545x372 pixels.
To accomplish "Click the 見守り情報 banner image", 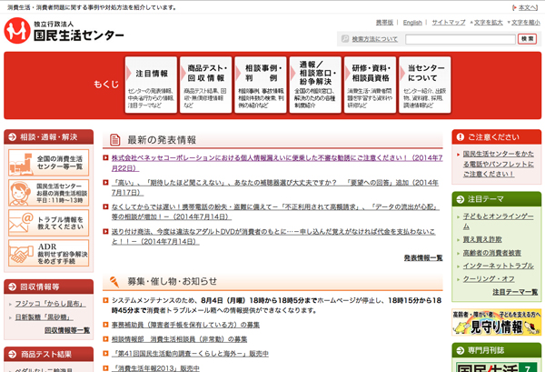I will pyautogui.click(x=497, y=323).
